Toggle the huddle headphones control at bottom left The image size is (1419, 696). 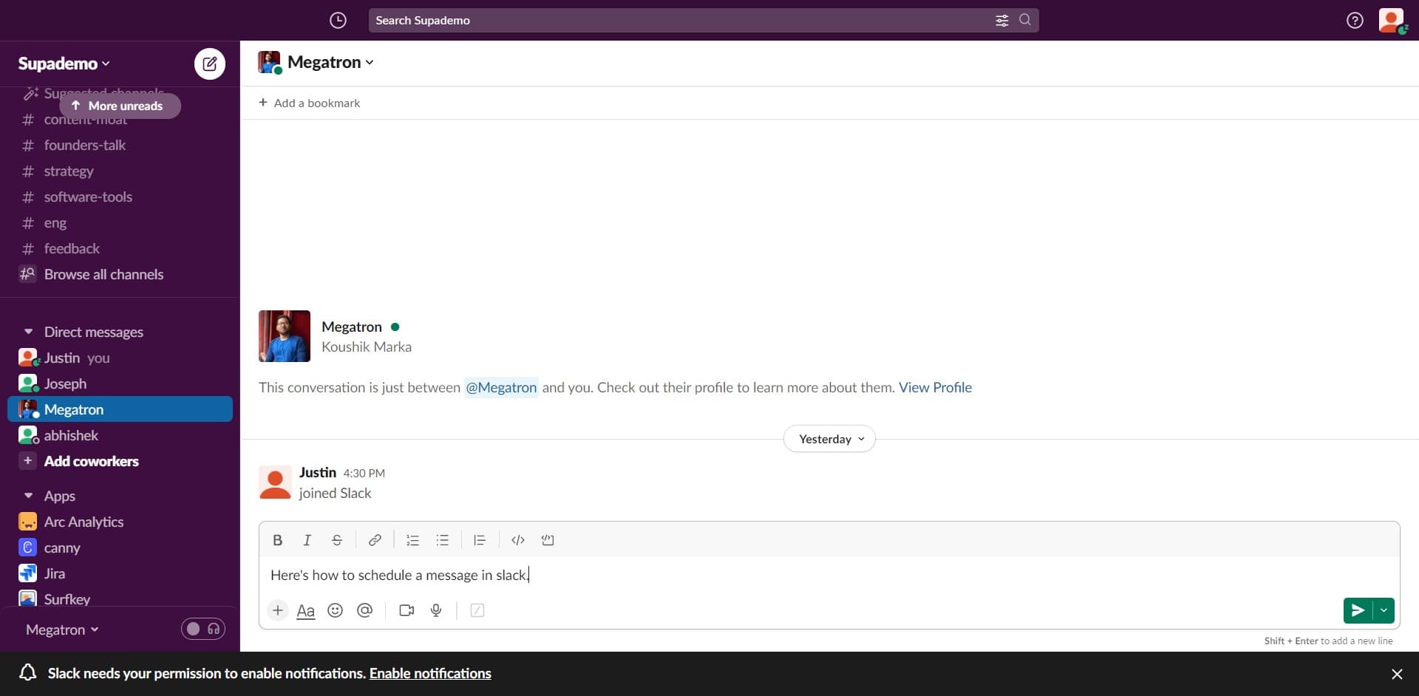tap(214, 629)
